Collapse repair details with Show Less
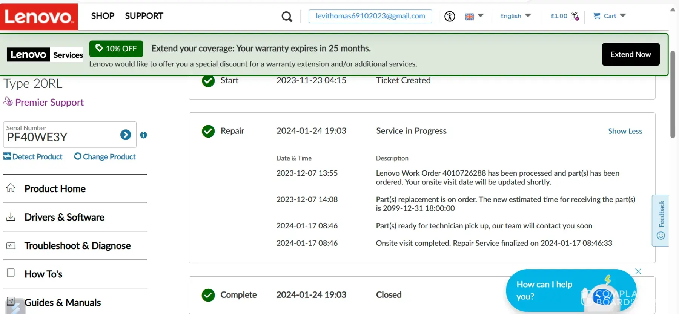The height and width of the screenshot is (314, 679). pos(625,131)
